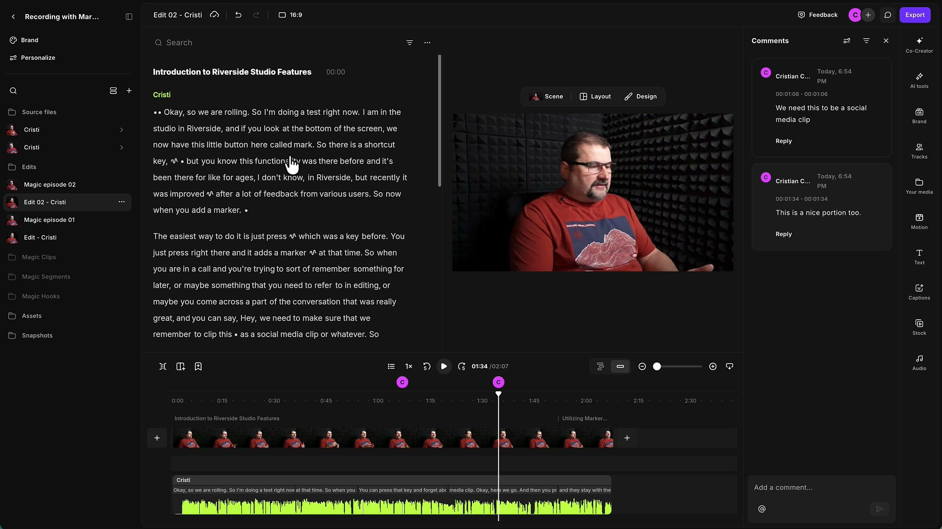Change playback speed 1x
This screenshot has width=942, height=529.
[408, 366]
